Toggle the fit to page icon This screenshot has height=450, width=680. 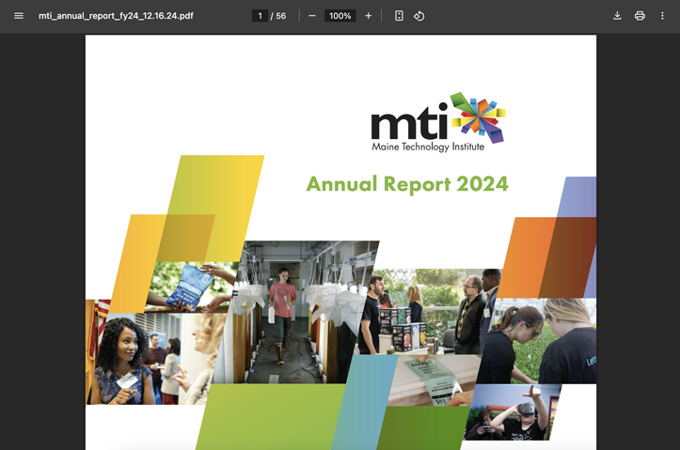coord(399,16)
